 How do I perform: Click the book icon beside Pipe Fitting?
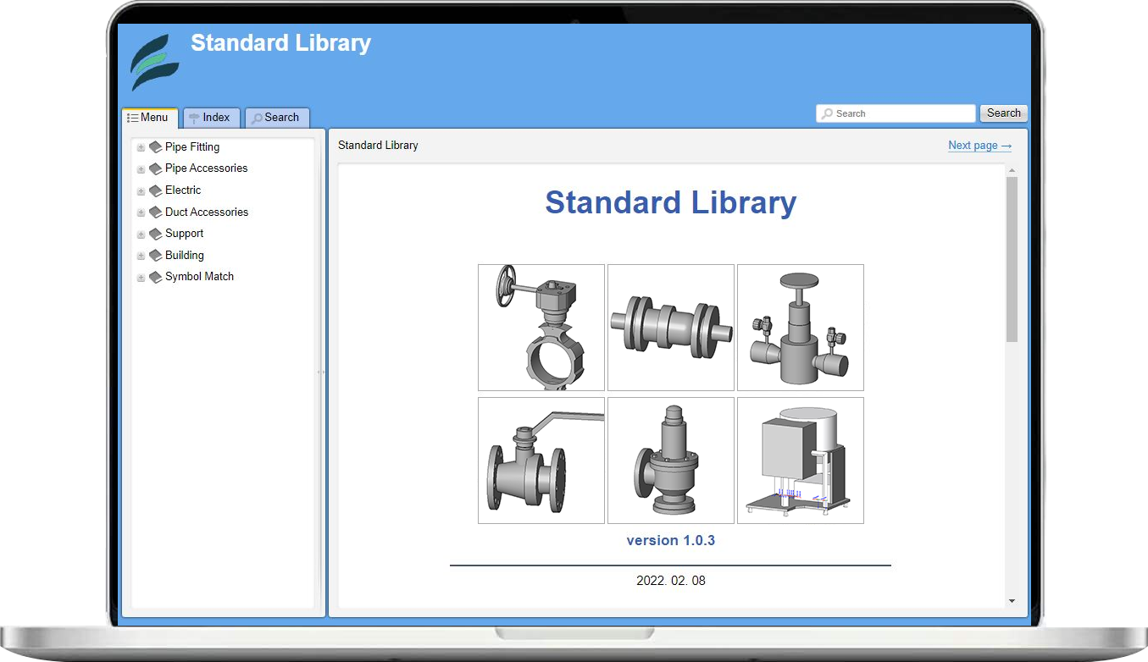point(155,147)
